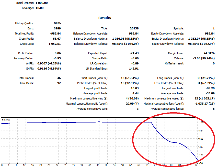Click the 609 level on chart y-axis
Screen dimensions: 218x168
click(201, 139)
